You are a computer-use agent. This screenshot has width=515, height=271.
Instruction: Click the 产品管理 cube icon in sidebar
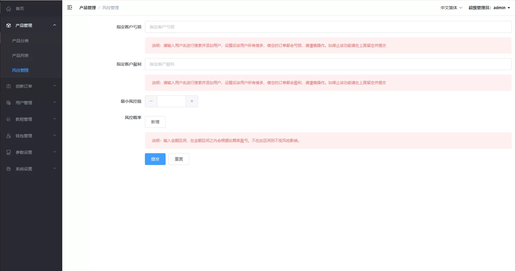pyautogui.click(x=9, y=25)
